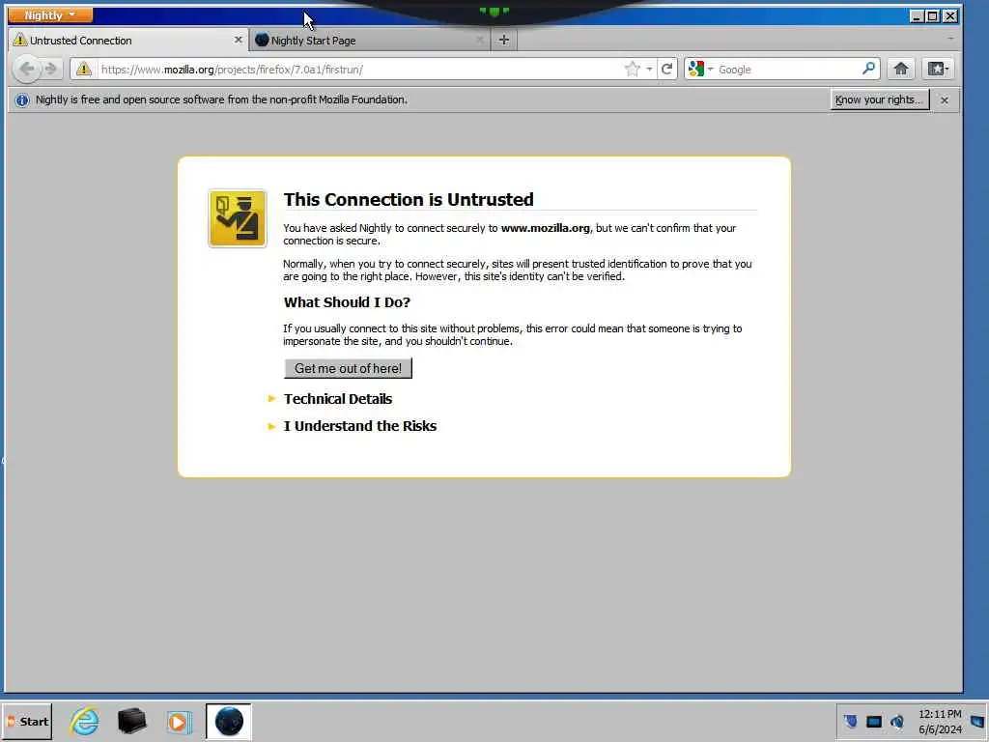This screenshot has height=742, width=989.
Task: Open the Google search engine selector
Action: click(x=699, y=70)
